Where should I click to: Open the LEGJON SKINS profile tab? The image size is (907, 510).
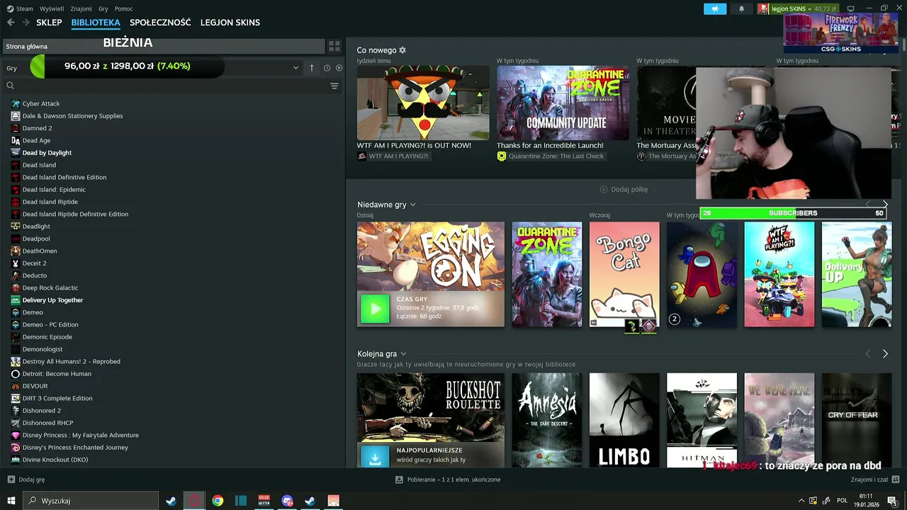230,23
